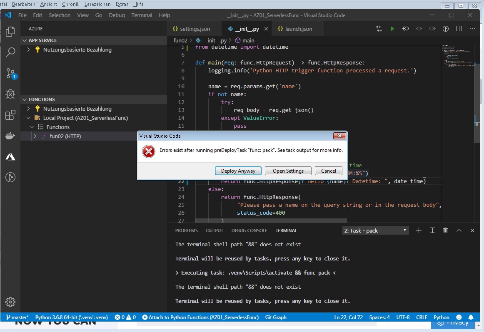Expand Nutzungsbasierte Bezahlung under Functions
The height and width of the screenshot is (332, 484).
(28, 109)
